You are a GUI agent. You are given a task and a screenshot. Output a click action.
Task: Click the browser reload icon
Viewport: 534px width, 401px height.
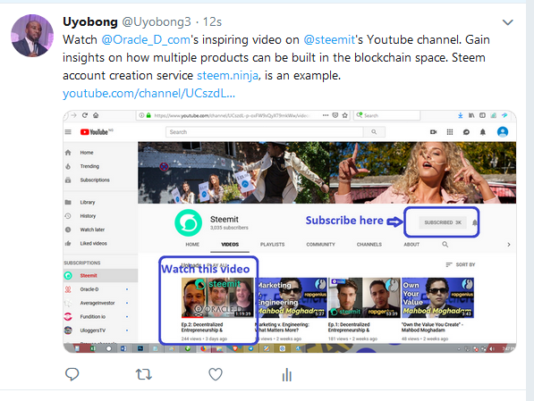(85, 115)
